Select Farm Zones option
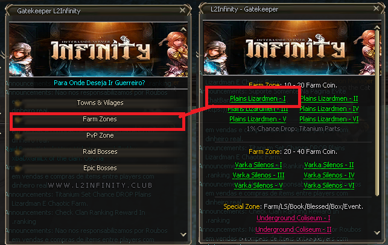Screen dimensions: 388x245 (100, 119)
